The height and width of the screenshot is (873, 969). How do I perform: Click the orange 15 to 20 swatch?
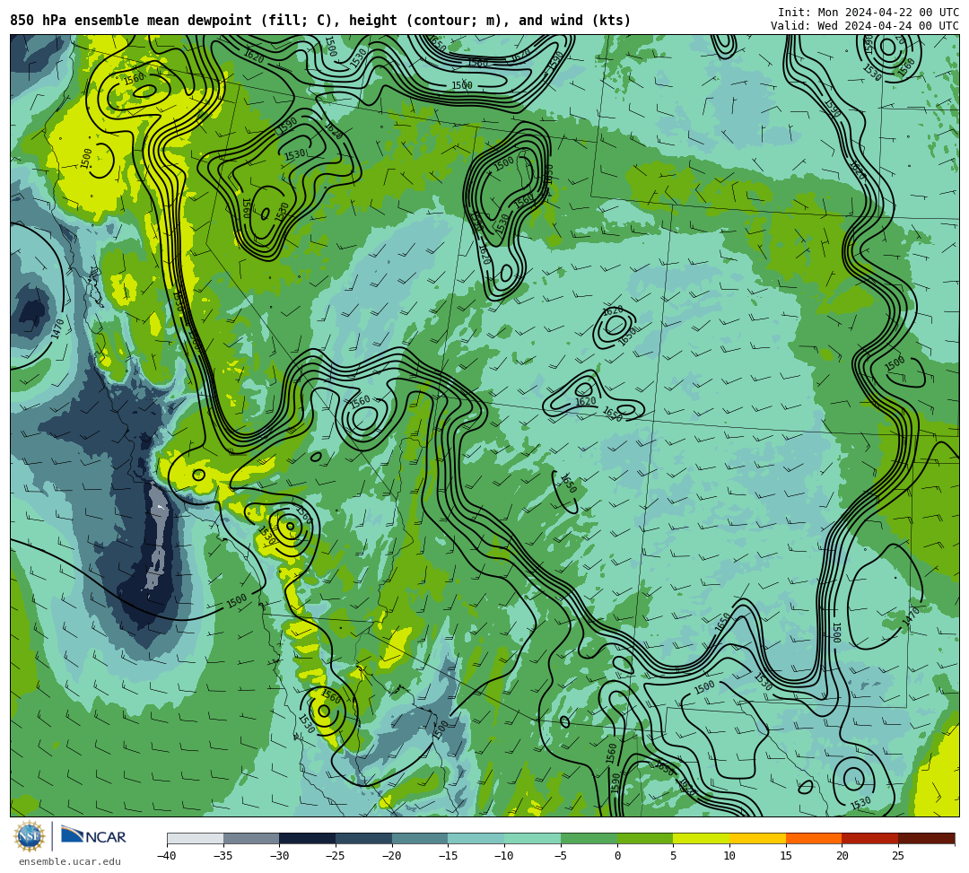tap(814, 838)
